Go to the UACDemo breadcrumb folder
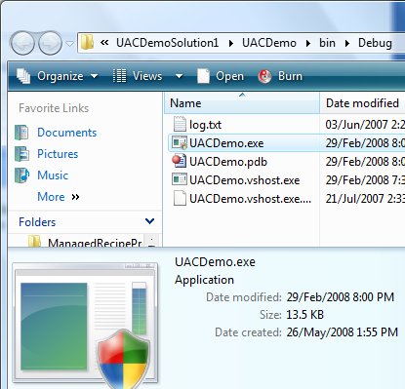Image resolution: width=405 pixels, height=389 pixels. [269, 43]
